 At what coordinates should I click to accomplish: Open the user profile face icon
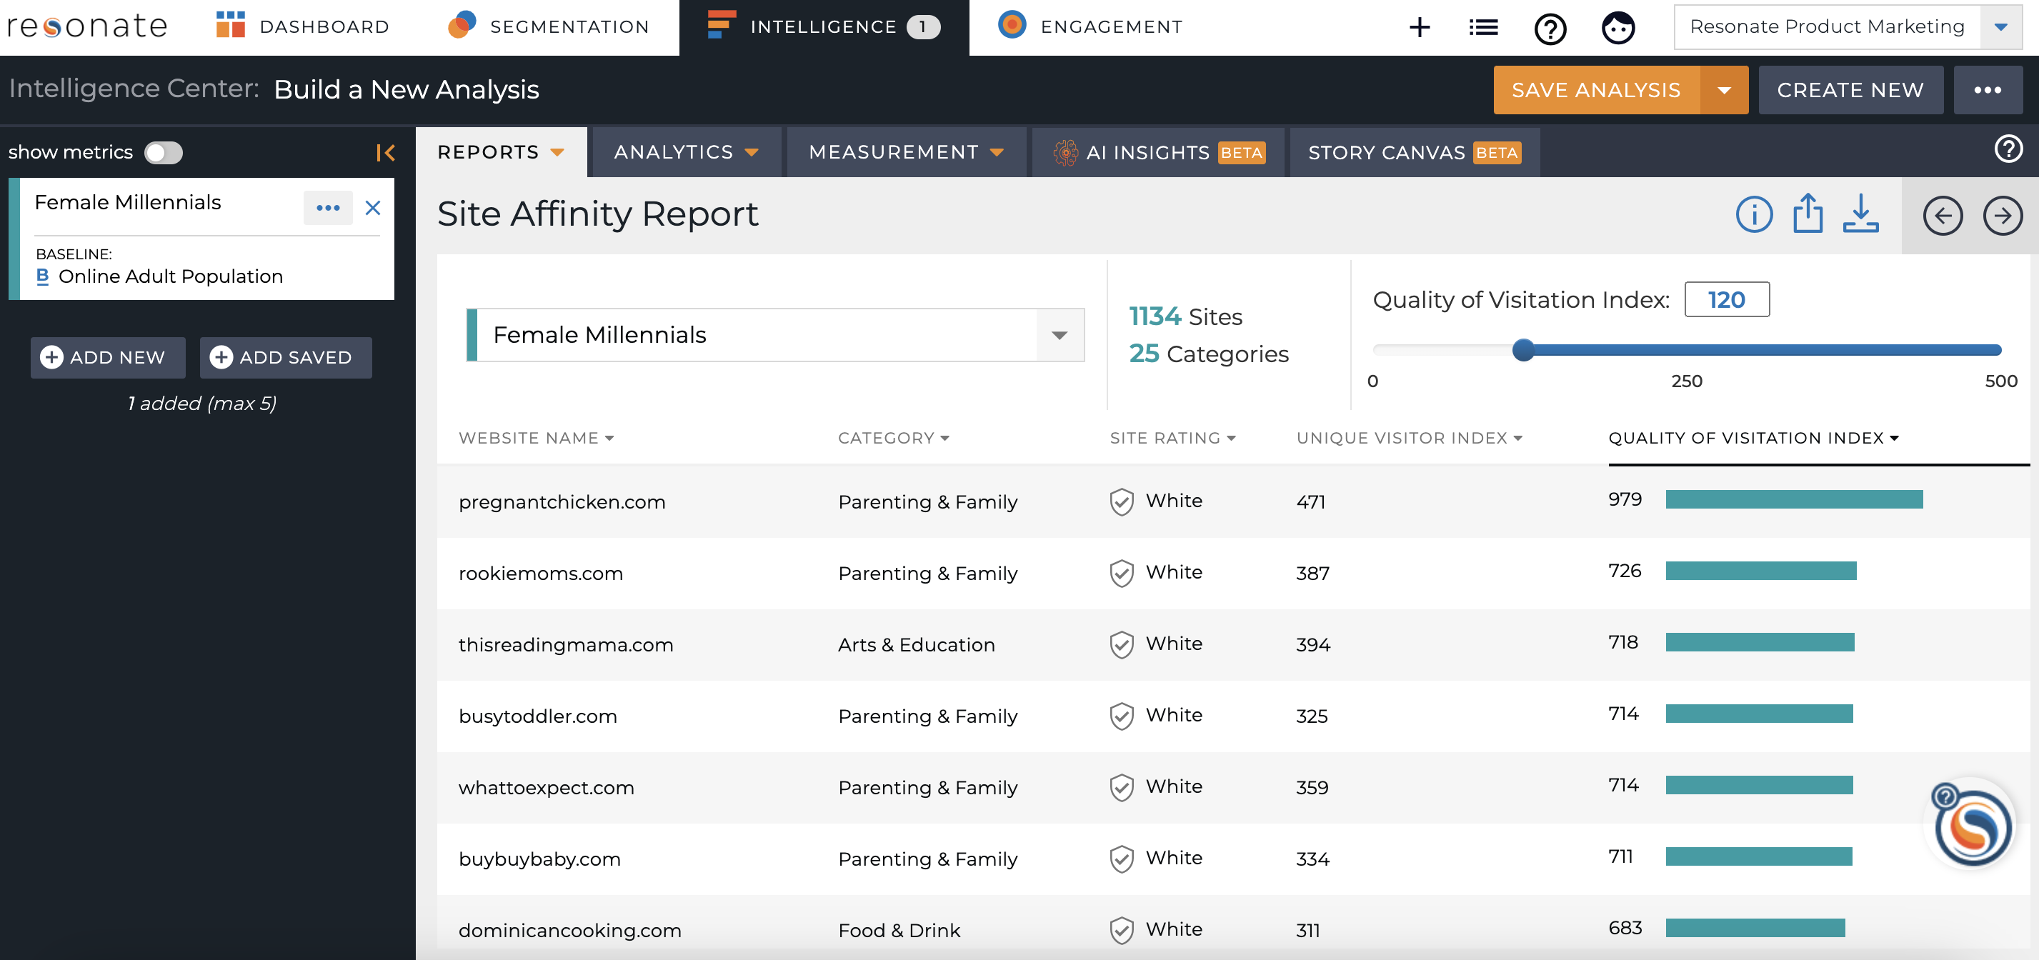(x=1618, y=29)
